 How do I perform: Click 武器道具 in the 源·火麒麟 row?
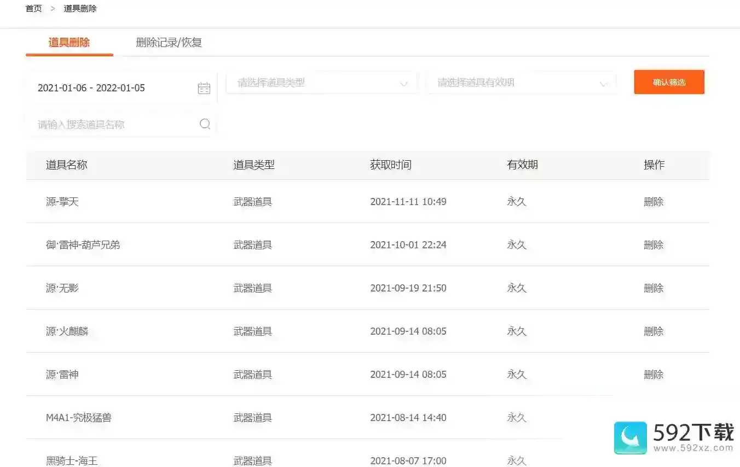(253, 331)
